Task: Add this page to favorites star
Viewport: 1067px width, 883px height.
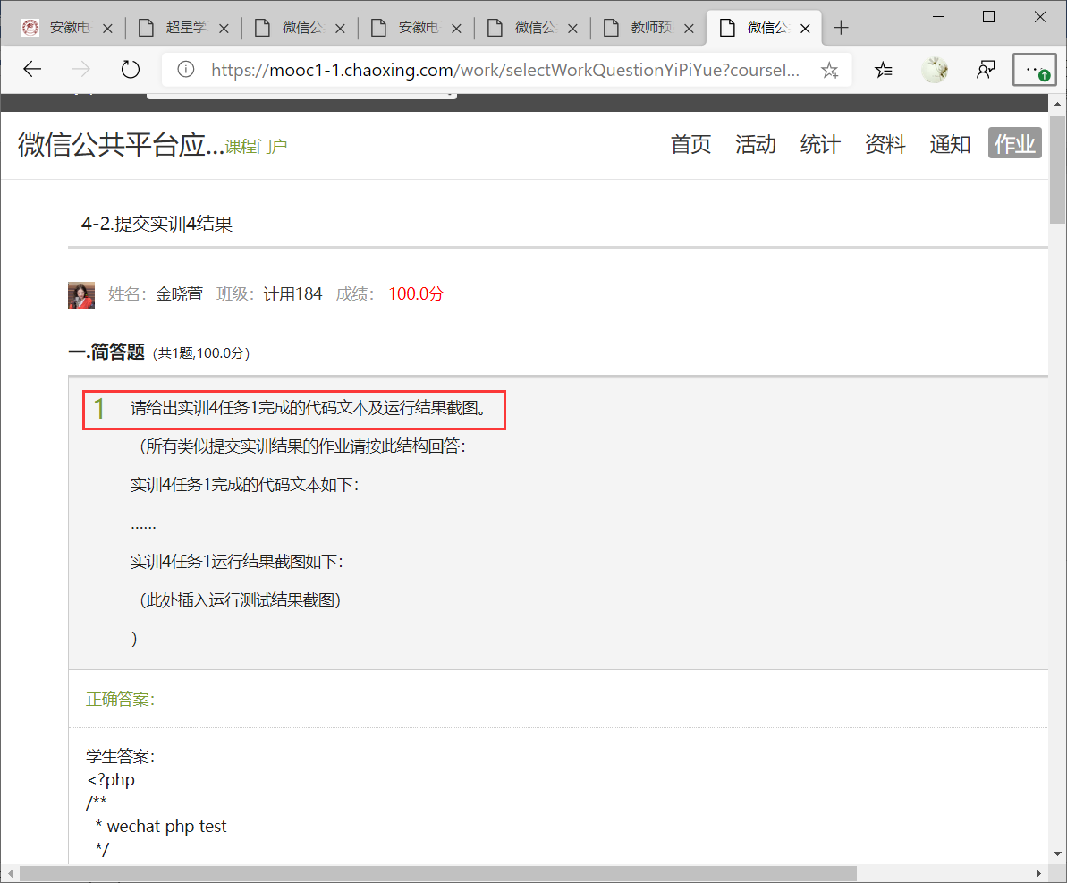Action: click(x=829, y=70)
